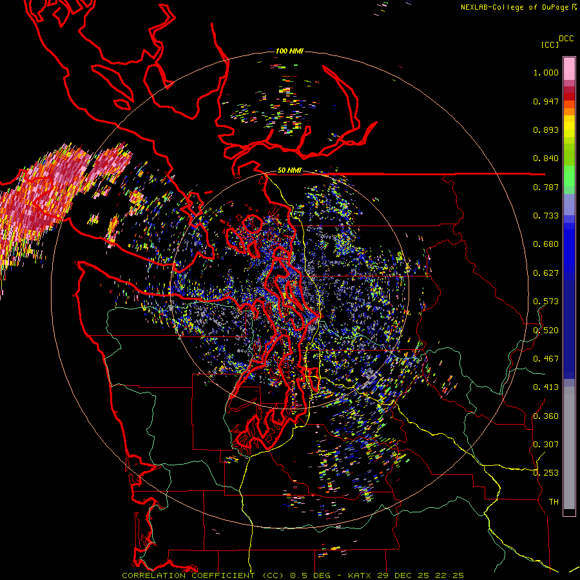
Task: Click the 0.680 scale value
Action: [x=546, y=244]
